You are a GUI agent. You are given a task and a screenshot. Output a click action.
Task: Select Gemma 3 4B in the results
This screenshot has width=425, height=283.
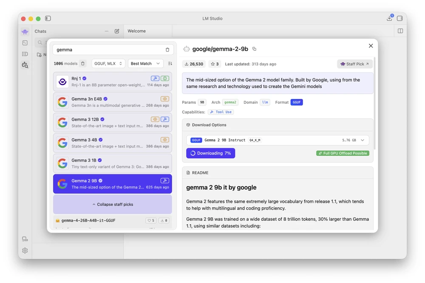click(113, 143)
